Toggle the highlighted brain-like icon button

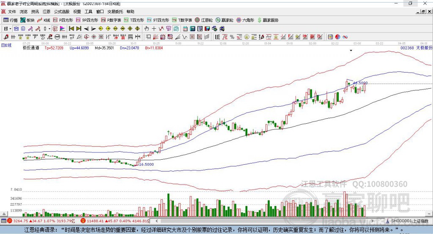pyautogui.click(x=176, y=28)
